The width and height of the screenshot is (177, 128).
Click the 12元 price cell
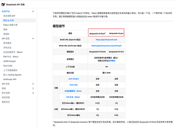pos(116,109)
